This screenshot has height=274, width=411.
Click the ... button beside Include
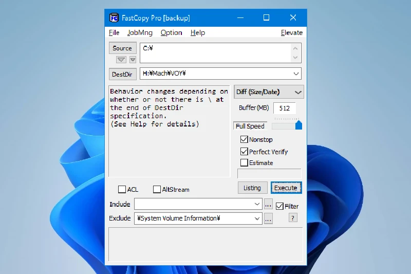[268, 204]
